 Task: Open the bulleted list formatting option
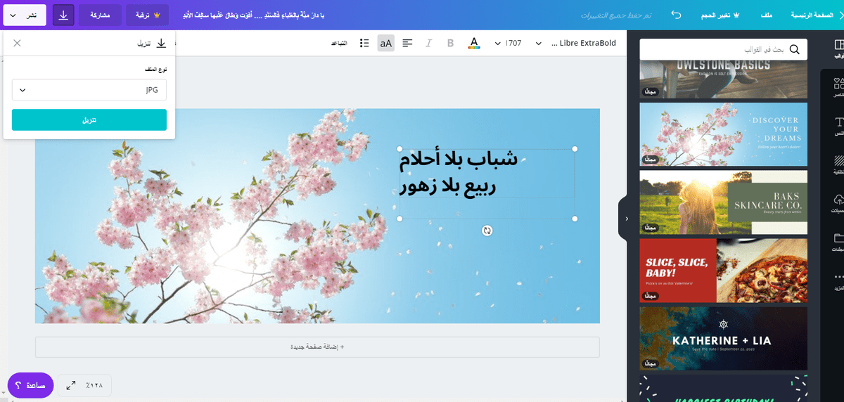pyautogui.click(x=364, y=44)
